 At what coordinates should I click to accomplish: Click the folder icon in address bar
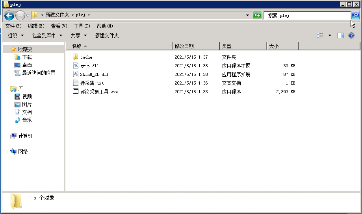click(x=35, y=15)
